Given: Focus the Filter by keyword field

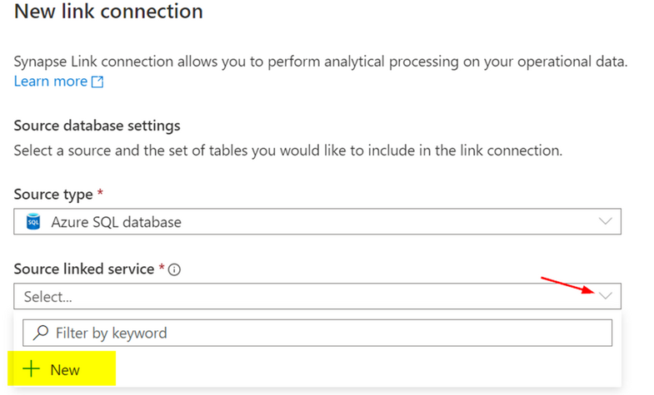Looking at the screenshot, I should pyautogui.click(x=317, y=333).
